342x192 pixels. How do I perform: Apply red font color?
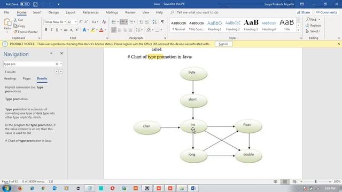(101, 30)
